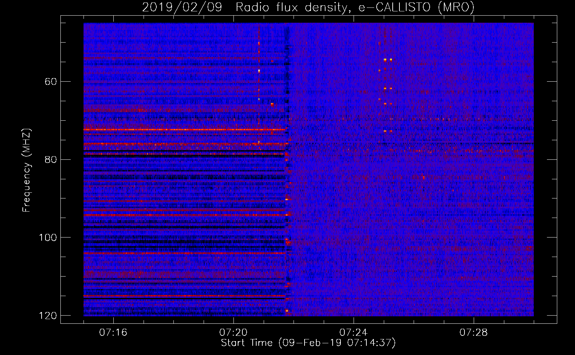Click the 120 frequency tick label
The image size is (575, 355).
coord(48,316)
